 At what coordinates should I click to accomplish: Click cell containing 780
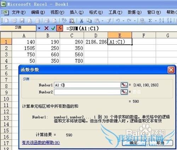[72, 61]
